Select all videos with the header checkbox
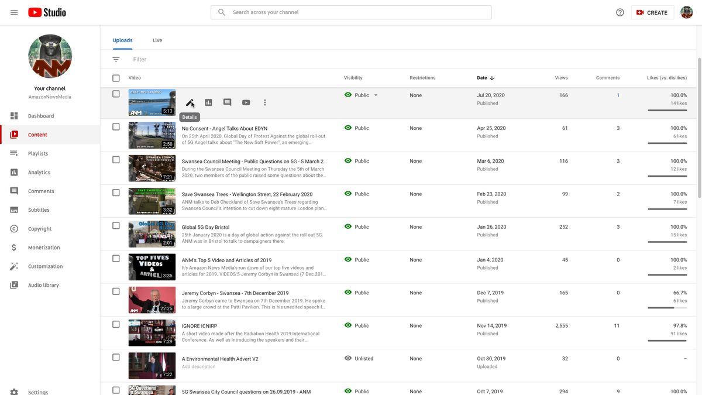The height and width of the screenshot is (395, 702). (115, 77)
